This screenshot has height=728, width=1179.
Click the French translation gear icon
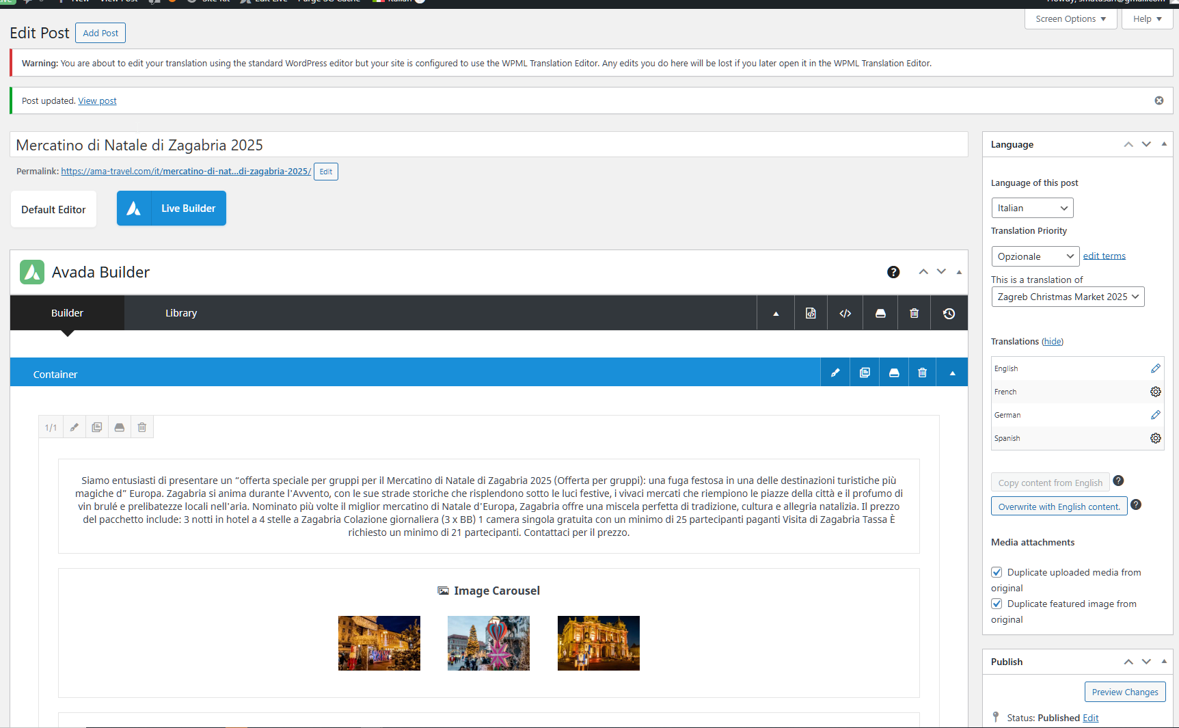[x=1155, y=392]
